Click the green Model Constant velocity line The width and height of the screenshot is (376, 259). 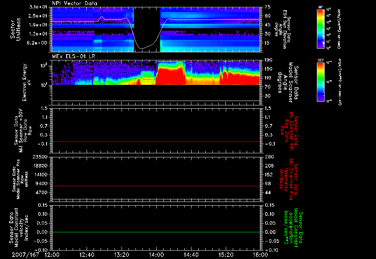(x=156, y=232)
